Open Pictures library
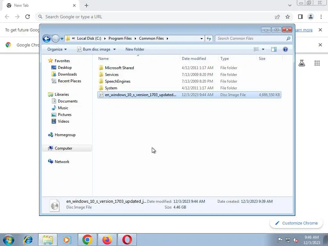This screenshot has height=246, width=328. click(x=64, y=114)
